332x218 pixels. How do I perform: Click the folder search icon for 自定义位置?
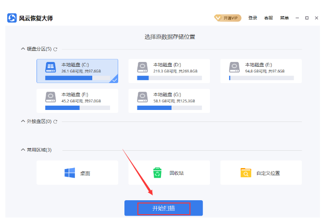246,173
